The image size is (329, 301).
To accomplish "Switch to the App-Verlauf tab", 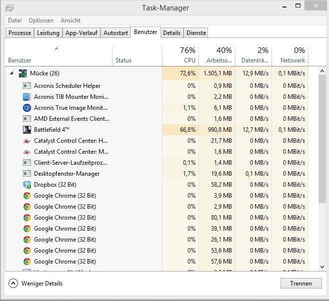I will click(x=81, y=33).
